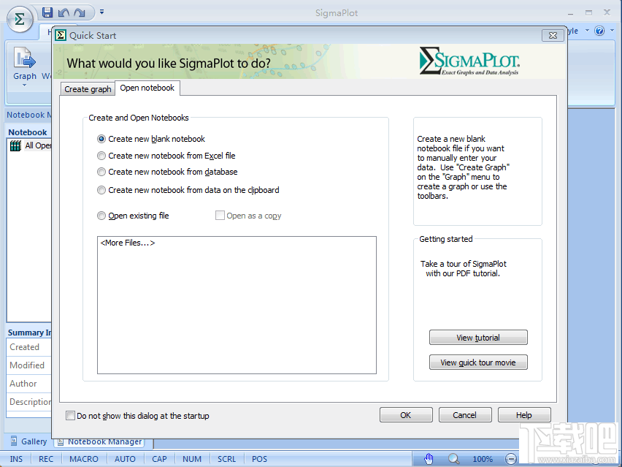Click the View tutorial button
622x467 pixels.
coord(478,338)
